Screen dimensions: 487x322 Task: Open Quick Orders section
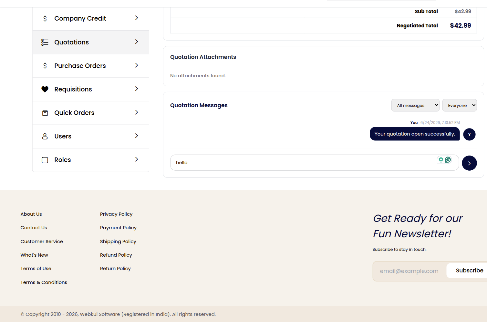click(91, 113)
